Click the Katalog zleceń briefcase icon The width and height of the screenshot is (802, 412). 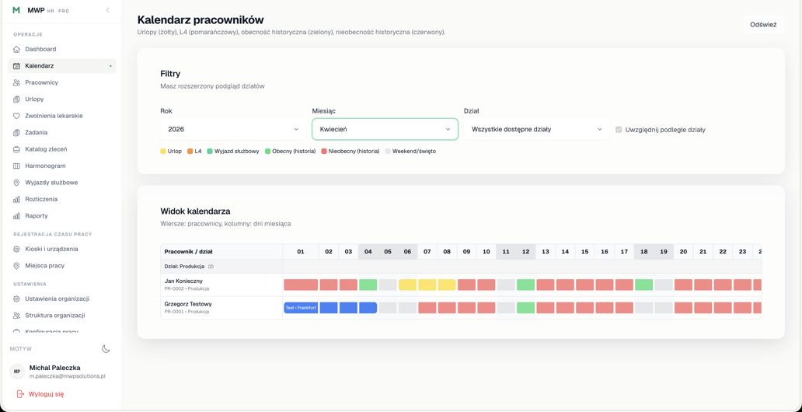point(16,149)
